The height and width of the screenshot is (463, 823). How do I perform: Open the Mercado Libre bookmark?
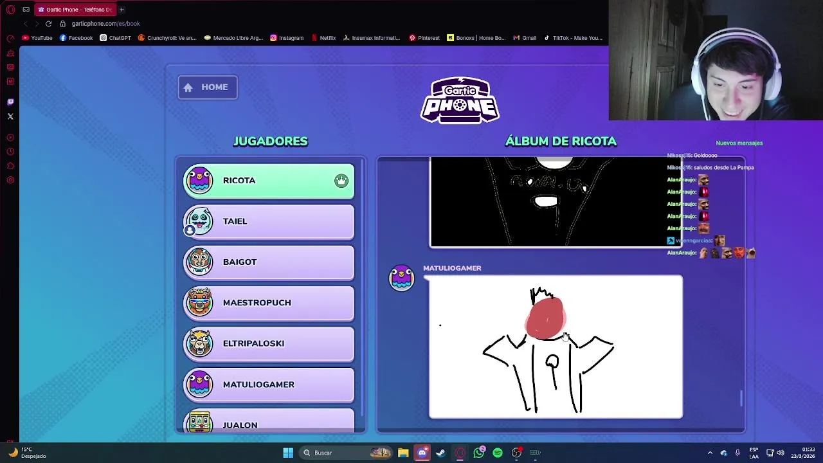pyautogui.click(x=233, y=38)
